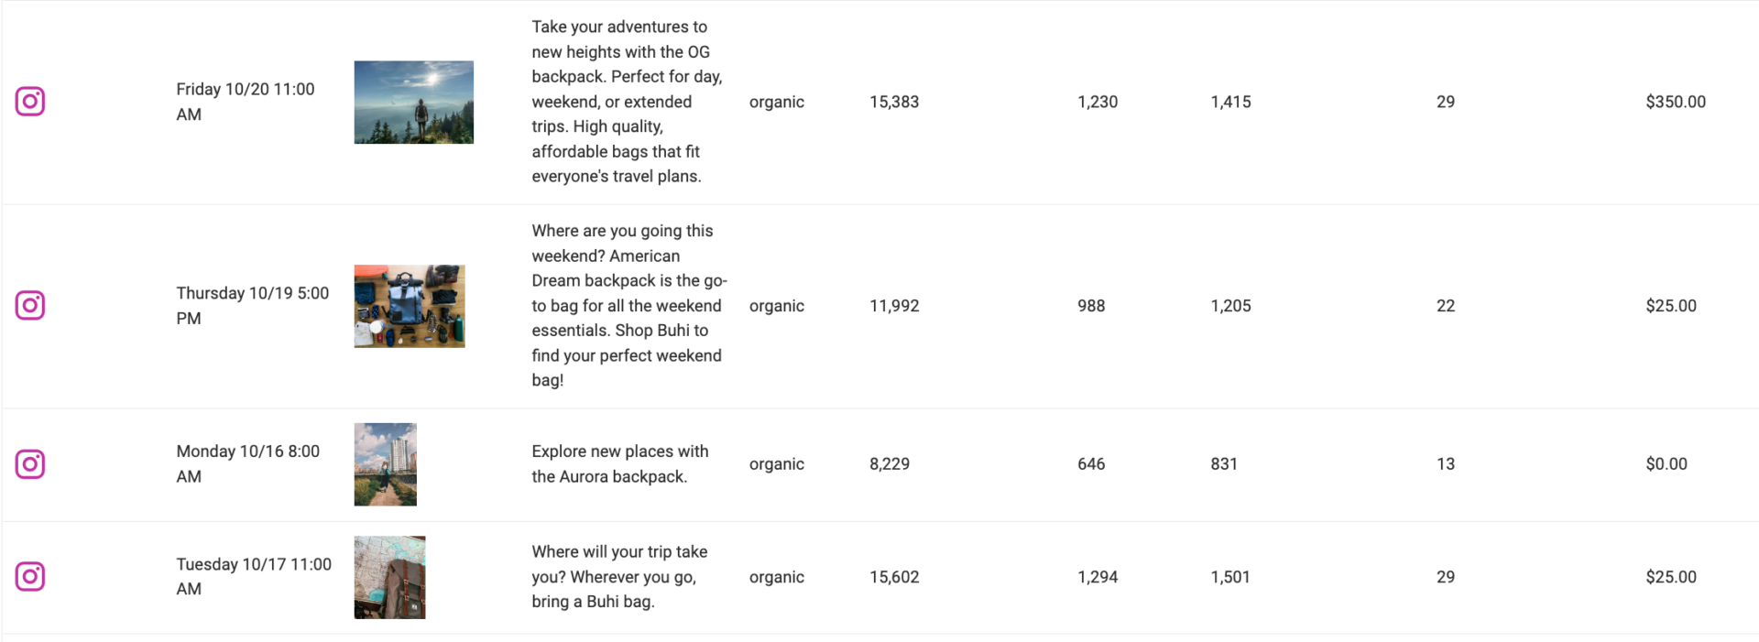Image resolution: width=1759 pixels, height=642 pixels.
Task: Click the OG backpack post caption
Action: (x=628, y=102)
